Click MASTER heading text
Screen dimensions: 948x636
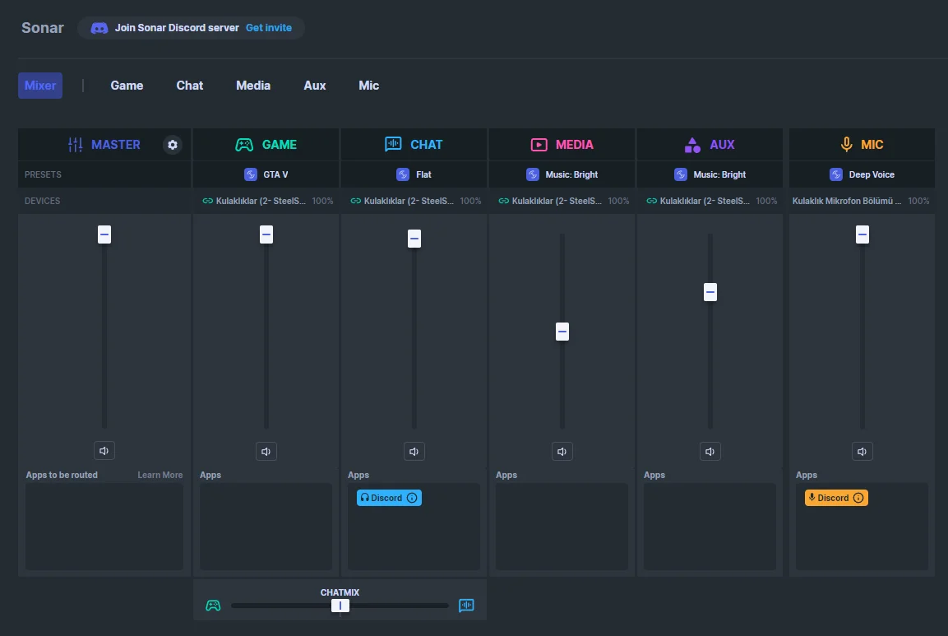[x=115, y=145]
